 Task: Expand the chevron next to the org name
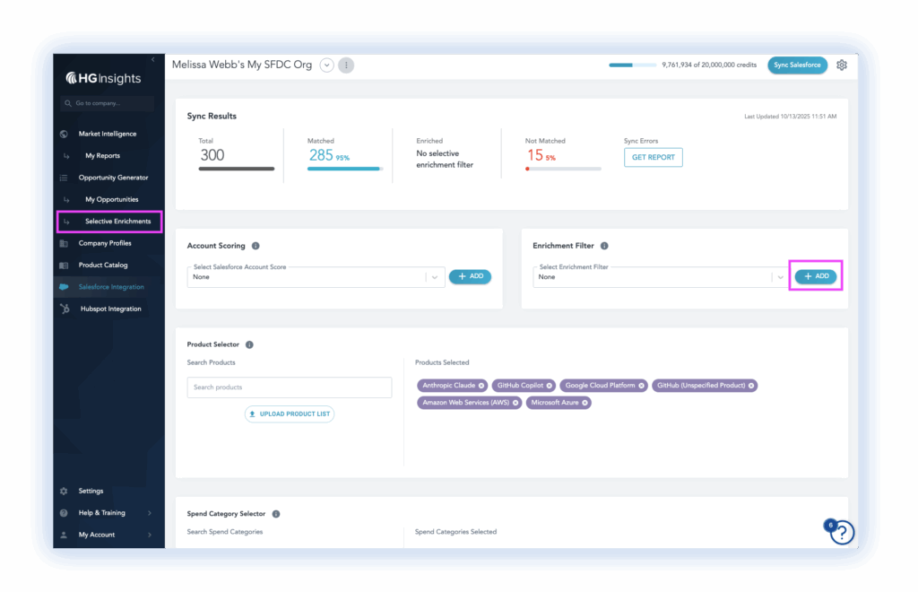click(326, 65)
